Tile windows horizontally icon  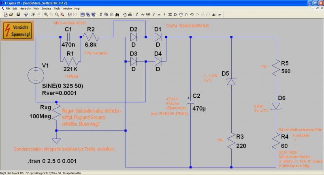(x=83, y=15)
